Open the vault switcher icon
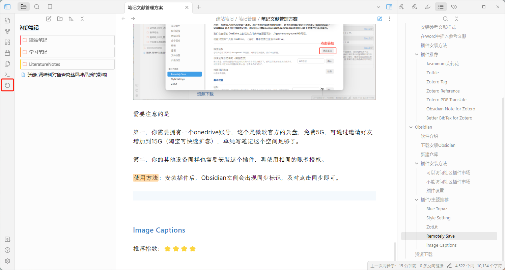Screen dimensions: 505x270 [7, 239]
